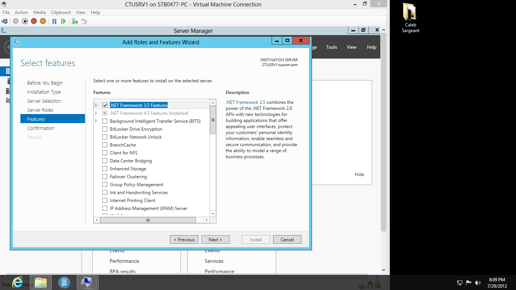Check the Internet Printing Client box
Viewport: 516px width, 290px height.
pos(105,201)
